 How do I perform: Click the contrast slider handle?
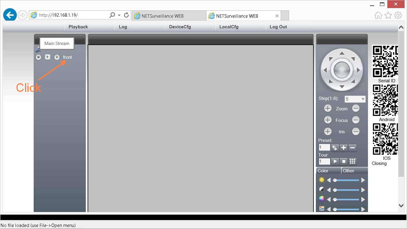tap(335, 190)
